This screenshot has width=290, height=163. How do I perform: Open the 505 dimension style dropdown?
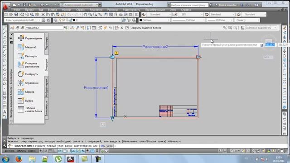[x=191, y=14]
